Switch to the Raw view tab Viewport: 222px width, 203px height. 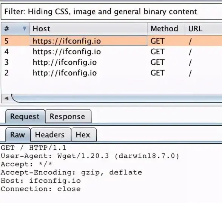(x=18, y=135)
